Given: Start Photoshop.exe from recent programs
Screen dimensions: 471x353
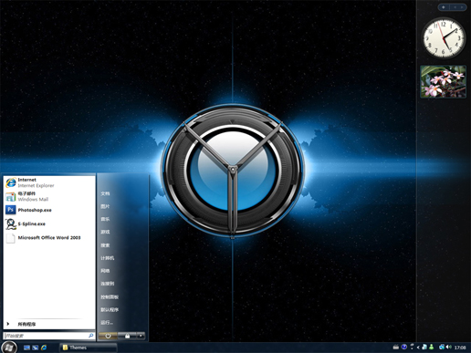Looking at the screenshot, I should pyautogui.click(x=49, y=210).
